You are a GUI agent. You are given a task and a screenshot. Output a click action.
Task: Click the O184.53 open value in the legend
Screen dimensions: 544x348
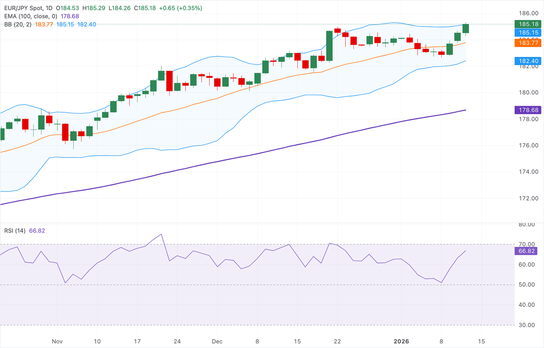point(68,8)
